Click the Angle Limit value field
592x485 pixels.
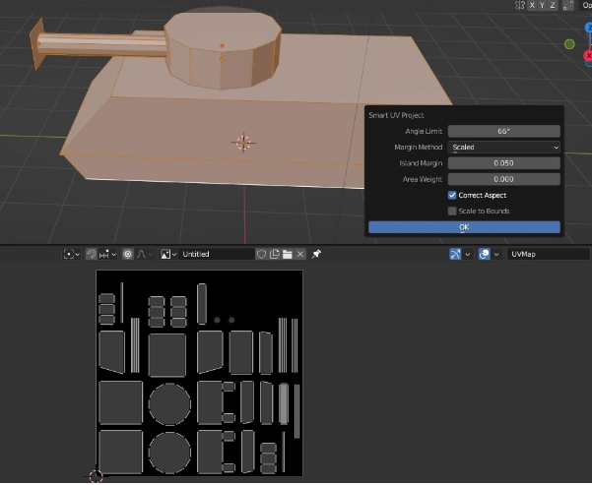click(x=504, y=131)
